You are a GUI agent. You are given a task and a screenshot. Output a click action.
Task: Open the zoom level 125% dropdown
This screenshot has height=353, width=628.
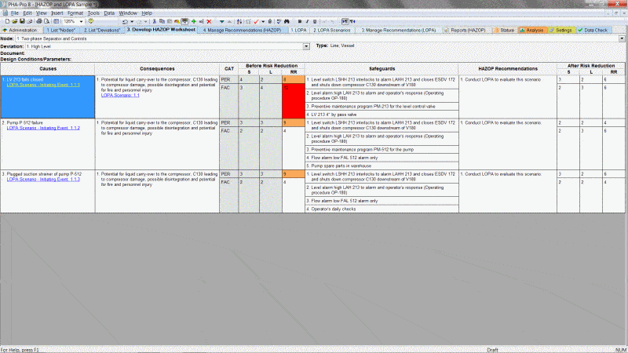point(82,21)
